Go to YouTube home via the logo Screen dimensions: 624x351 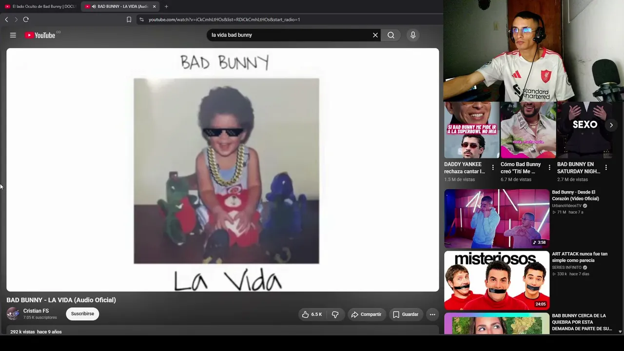click(40, 35)
